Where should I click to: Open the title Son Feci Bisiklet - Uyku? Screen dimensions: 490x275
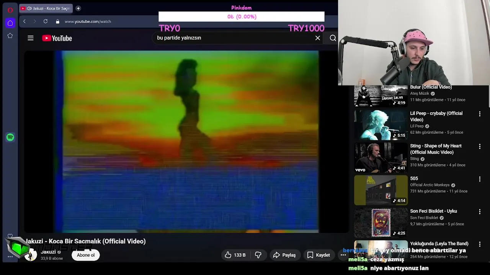433,211
